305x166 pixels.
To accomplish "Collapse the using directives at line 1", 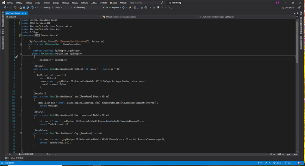I will point(21,20).
